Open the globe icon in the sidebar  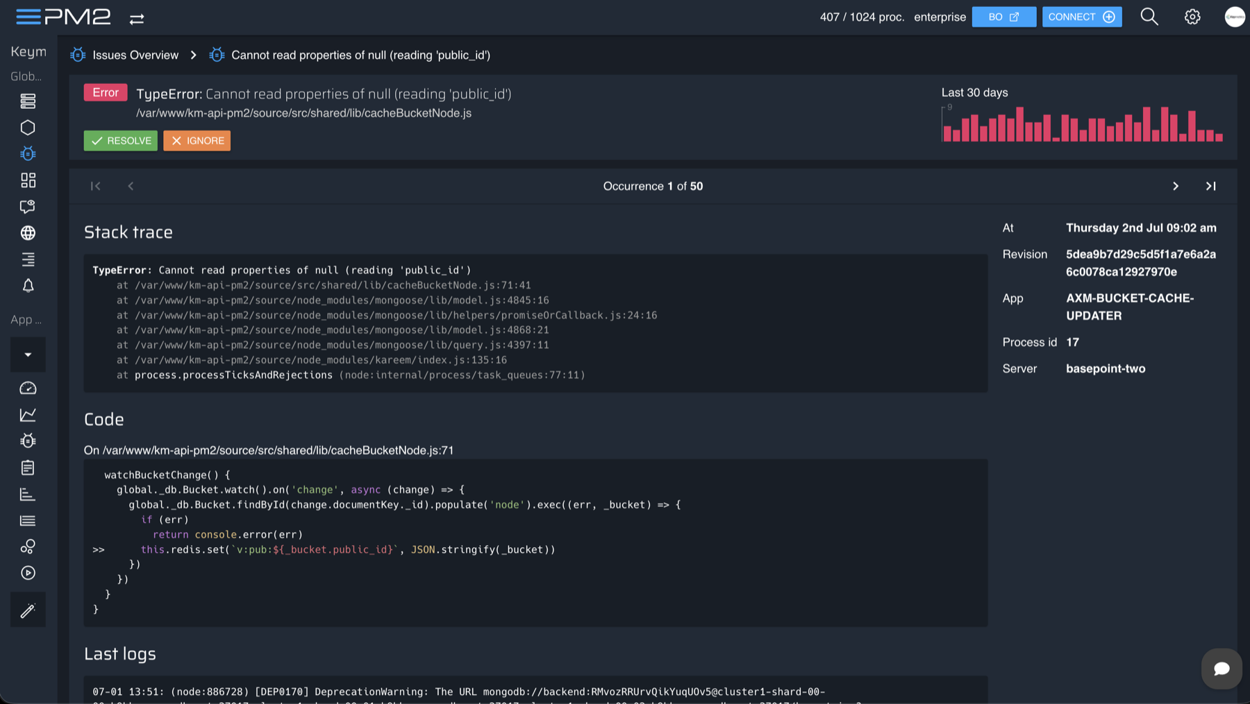point(28,233)
